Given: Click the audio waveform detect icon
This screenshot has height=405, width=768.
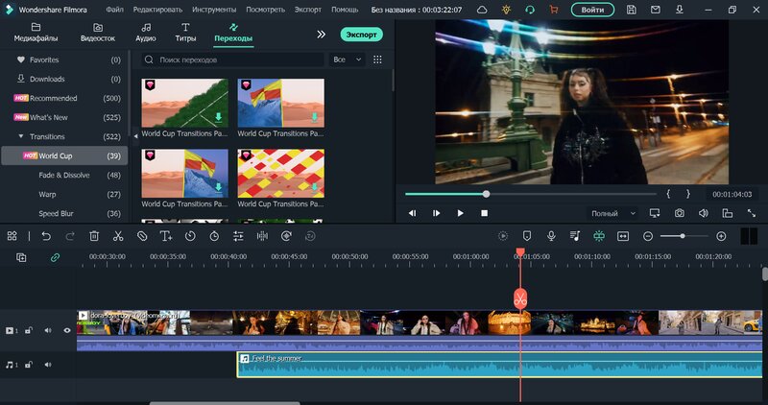Looking at the screenshot, I should click(x=262, y=236).
